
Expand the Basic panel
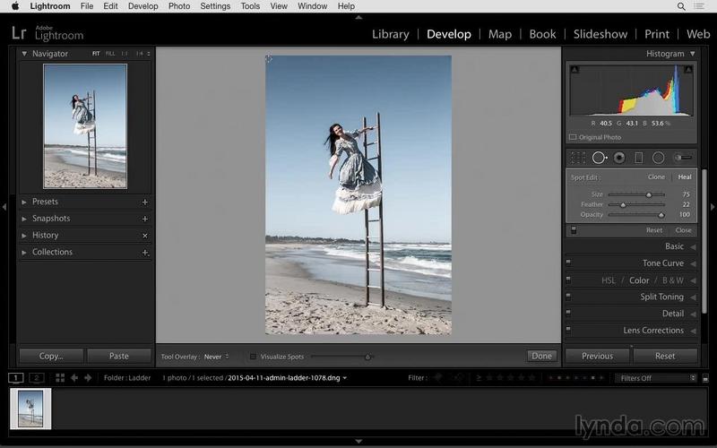click(693, 246)
